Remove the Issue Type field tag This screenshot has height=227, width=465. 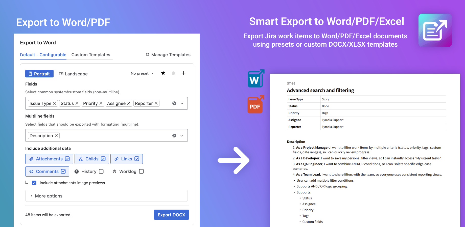pyautogui.click(x=54, y=103)
